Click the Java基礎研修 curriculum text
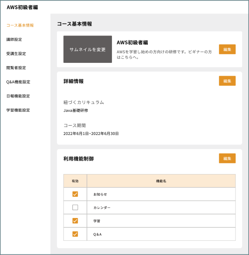 (75, 110)
